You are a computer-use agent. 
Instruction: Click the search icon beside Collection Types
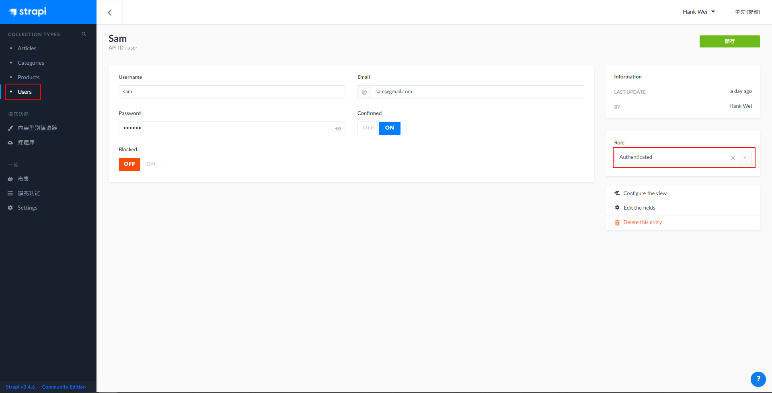point(84,34)
